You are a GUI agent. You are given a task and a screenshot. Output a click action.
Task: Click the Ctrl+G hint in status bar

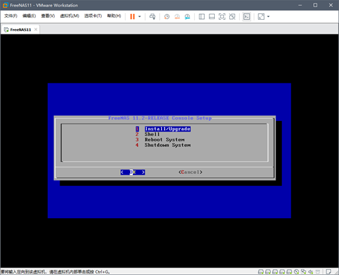point(102,272)
